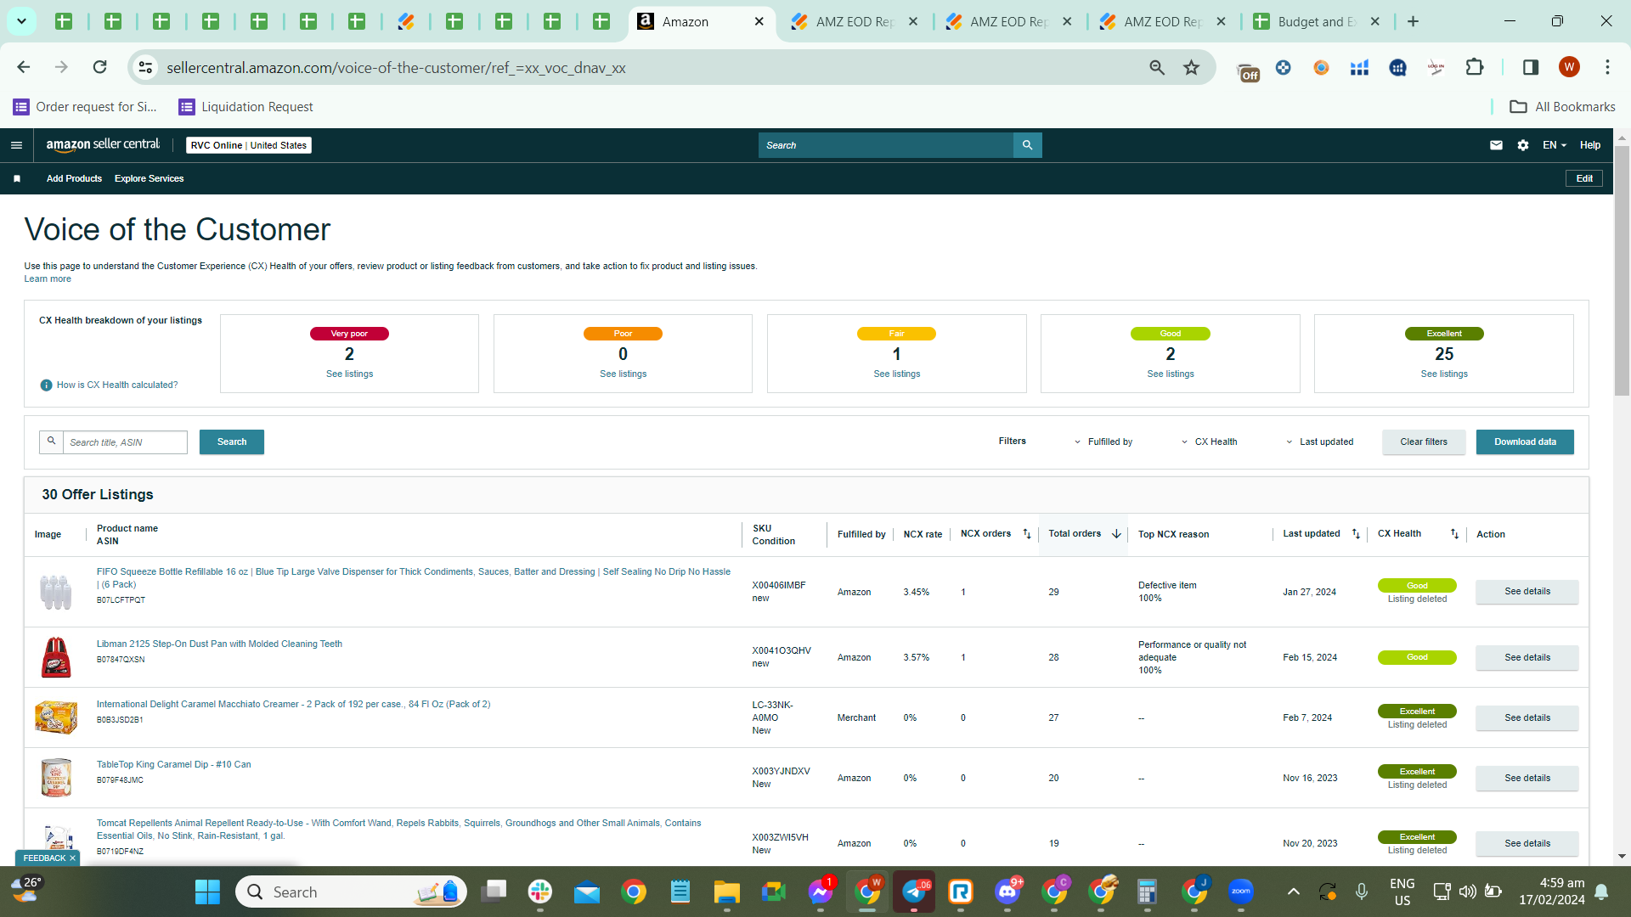1631x917 pixels.
Task: Click See details for TableTop King Caramel Dip
Action: 1527,778
